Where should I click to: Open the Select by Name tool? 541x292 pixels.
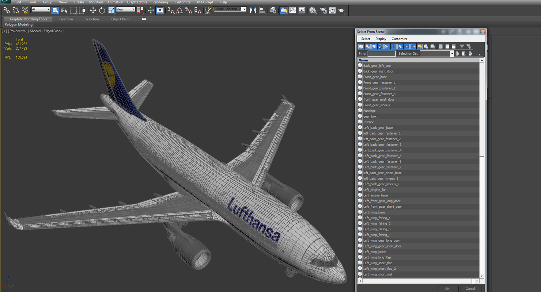[x=64, y=10]
